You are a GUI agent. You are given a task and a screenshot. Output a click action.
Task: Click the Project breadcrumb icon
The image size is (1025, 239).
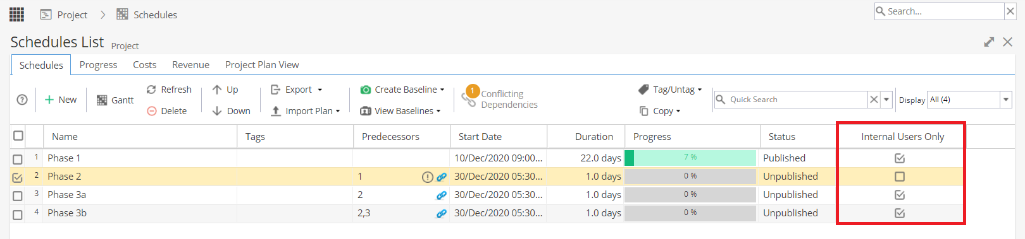pos(46,15)
